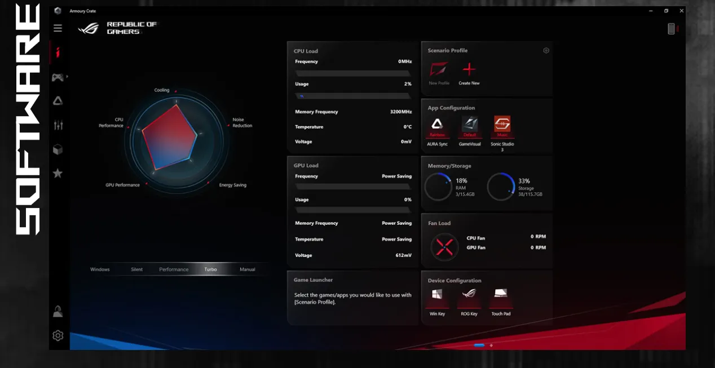Click the Create New plus icon
The width and height of the screenshot is (715, 368).
[469, 69]
